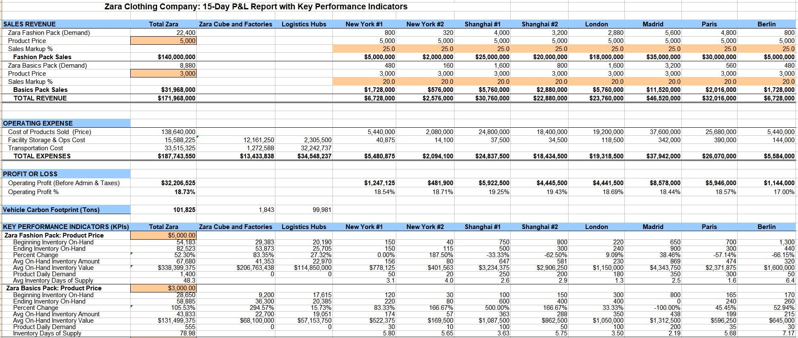Click Shanghai #2 profit percent '19.43%'
Screen dimensions: 798x338
click(x=557, y=192)
